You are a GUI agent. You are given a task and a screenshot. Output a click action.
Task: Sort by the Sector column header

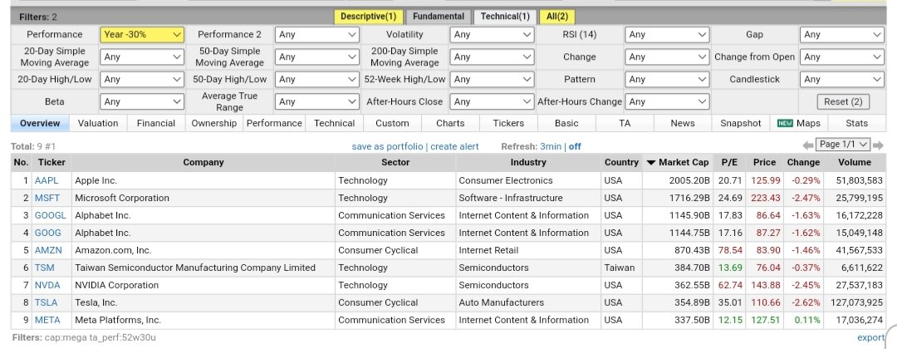(x=395, y=163)
